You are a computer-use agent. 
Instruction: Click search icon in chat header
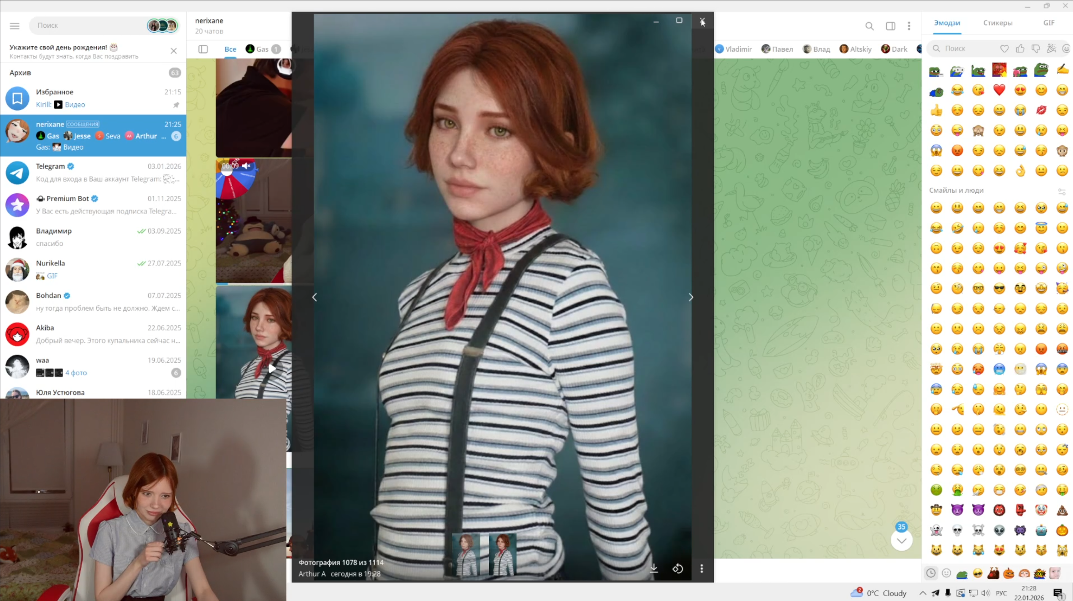(869, 26)
